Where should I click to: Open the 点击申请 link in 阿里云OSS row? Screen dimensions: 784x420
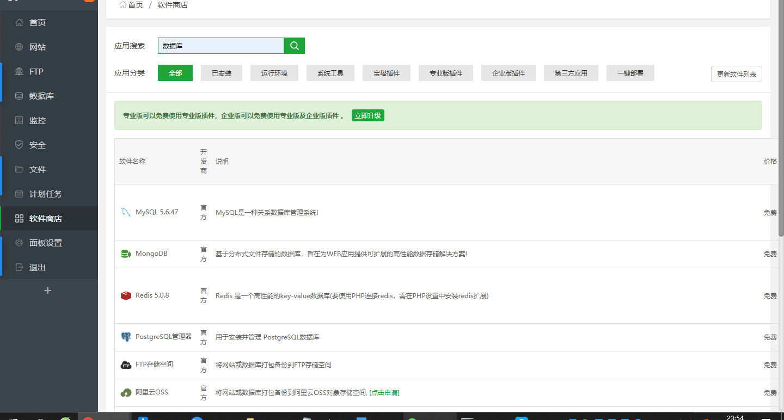pos(384,393)
